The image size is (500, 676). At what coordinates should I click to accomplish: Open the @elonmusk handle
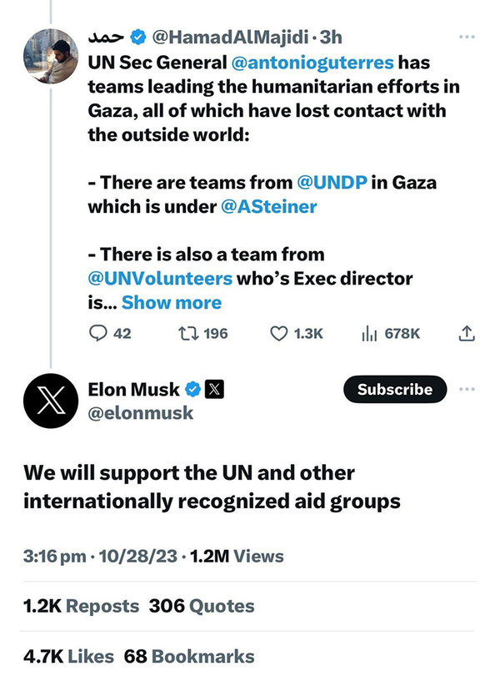pyautogui.click(x=140, y=412)
